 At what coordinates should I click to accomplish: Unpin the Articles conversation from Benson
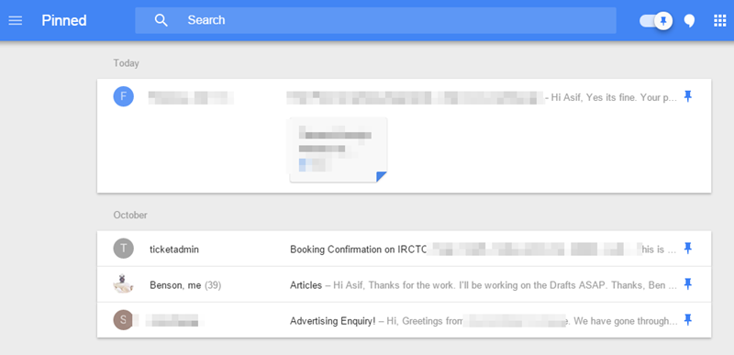click(x=687, y=283)
